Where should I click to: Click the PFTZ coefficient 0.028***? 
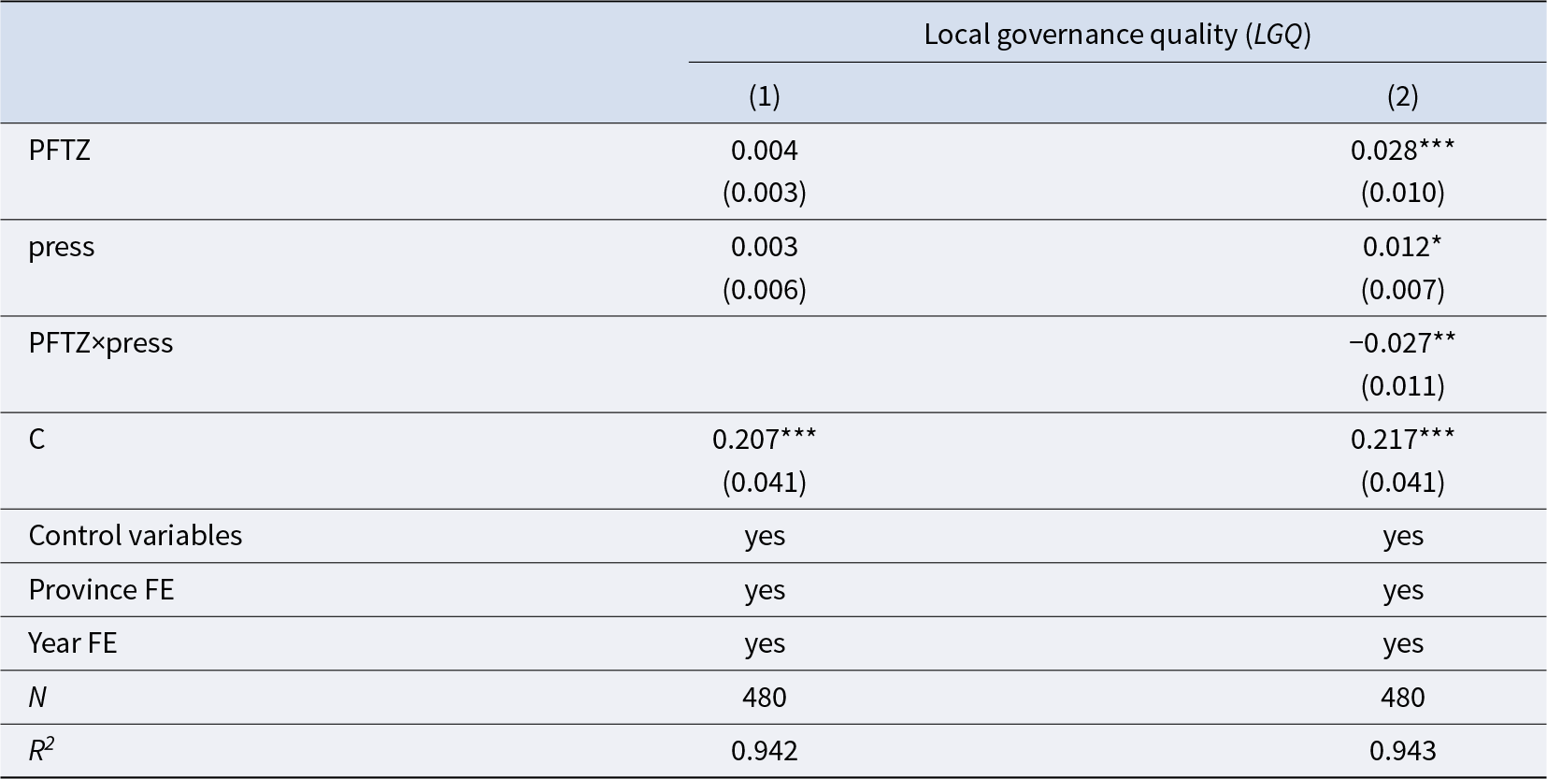[1402, 151]
